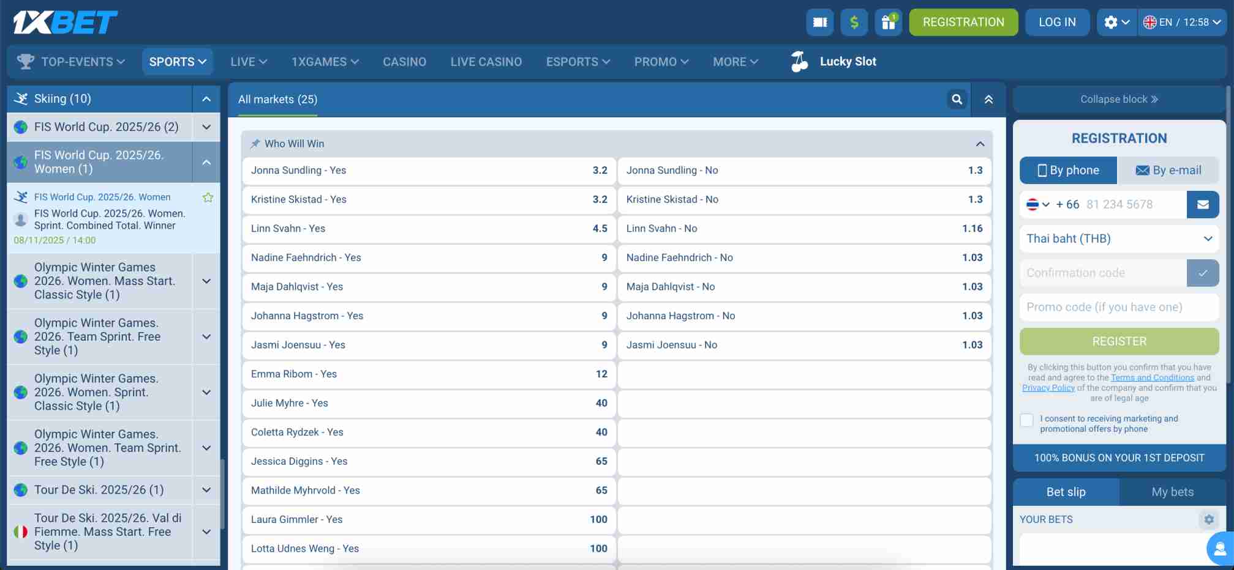Expand Olympic Team Sprint Free Style
The height and width of the screenshot is (570, 1234).
pos(206,336)
